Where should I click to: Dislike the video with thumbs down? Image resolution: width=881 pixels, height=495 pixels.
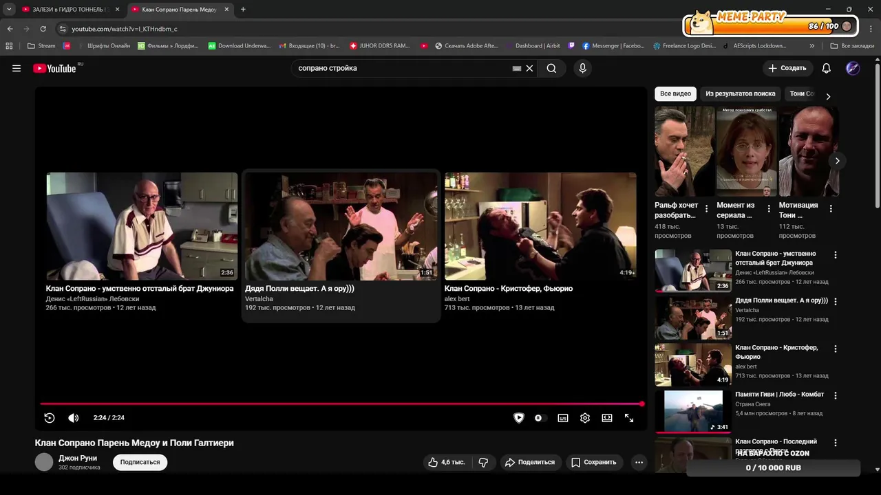tap(483, 462)
